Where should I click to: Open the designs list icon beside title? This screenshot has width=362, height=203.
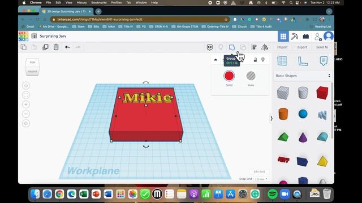pyautogui.click(x=34, y=36)
